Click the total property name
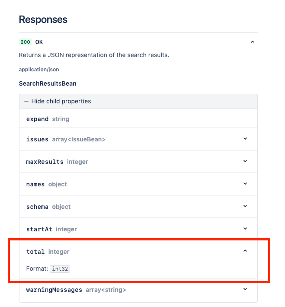Viewport: 285px width, 307px height. point(35,252)
